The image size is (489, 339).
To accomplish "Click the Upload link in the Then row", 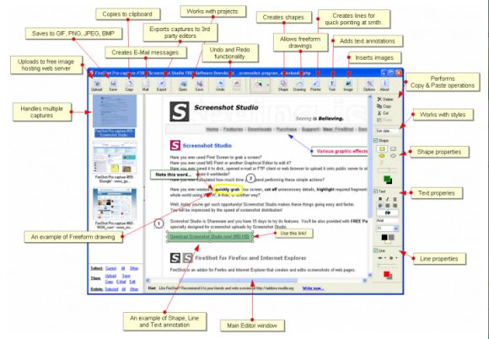I will 110,276.
